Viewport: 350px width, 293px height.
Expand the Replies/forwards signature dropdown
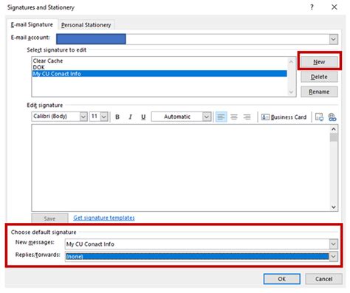(x=333, y=257)
